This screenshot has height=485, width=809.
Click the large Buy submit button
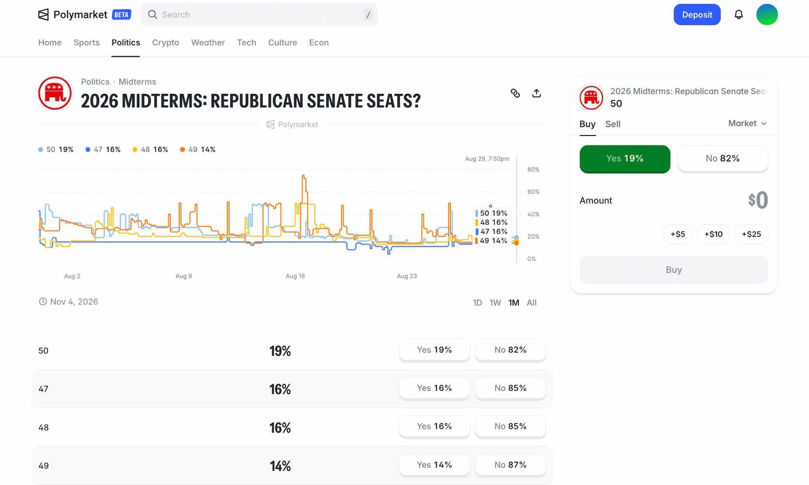pos(674,270)
